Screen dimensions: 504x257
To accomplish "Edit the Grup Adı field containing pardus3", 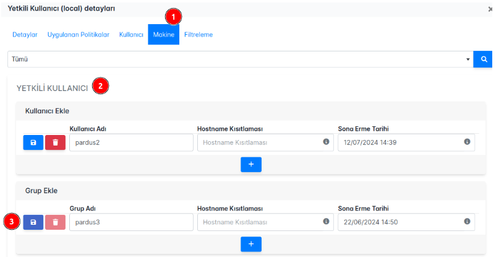I will coord(131,222).
